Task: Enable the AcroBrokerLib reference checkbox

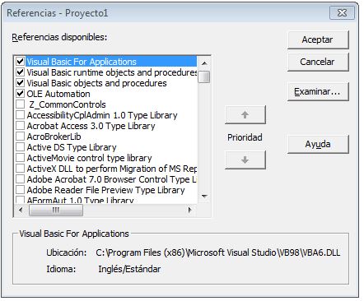Action: (x=20, y=137)
